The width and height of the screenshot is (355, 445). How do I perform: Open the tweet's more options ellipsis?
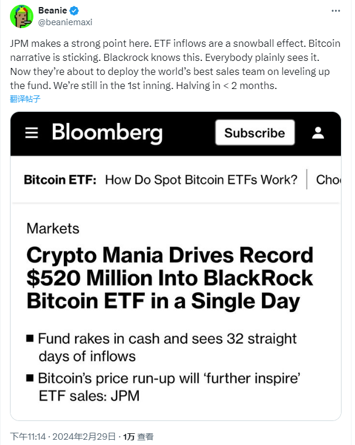click(336, 11)
